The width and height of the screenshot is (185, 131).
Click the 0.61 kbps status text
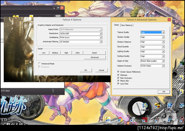click(5, 91)
